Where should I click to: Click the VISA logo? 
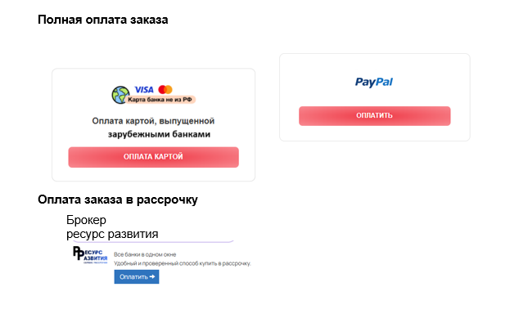tap(144, 90)
